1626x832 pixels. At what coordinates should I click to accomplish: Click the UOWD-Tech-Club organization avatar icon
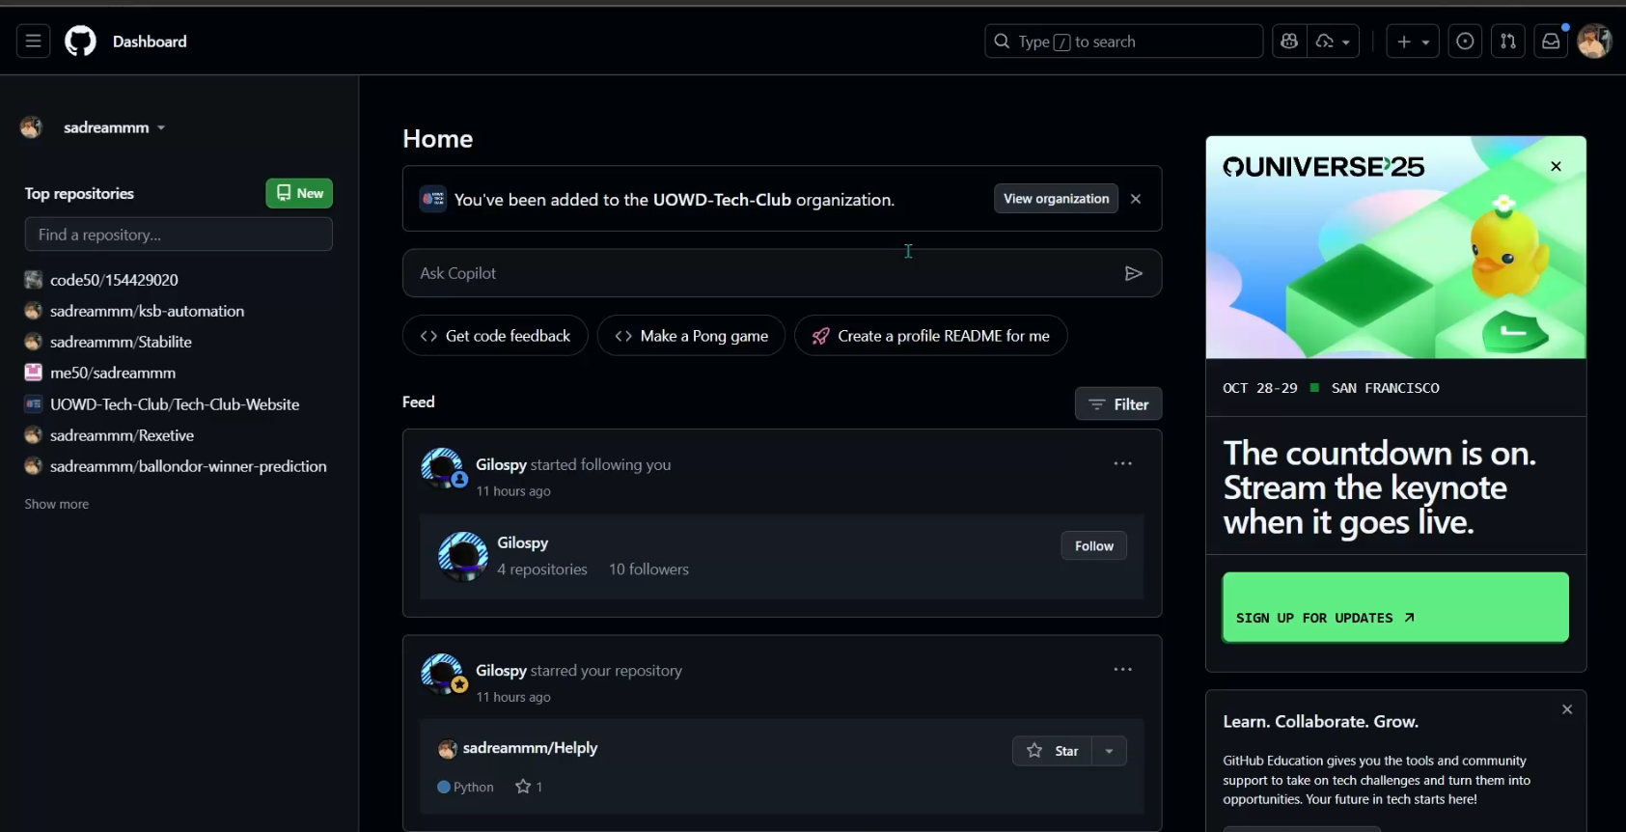tap(433, 199)
